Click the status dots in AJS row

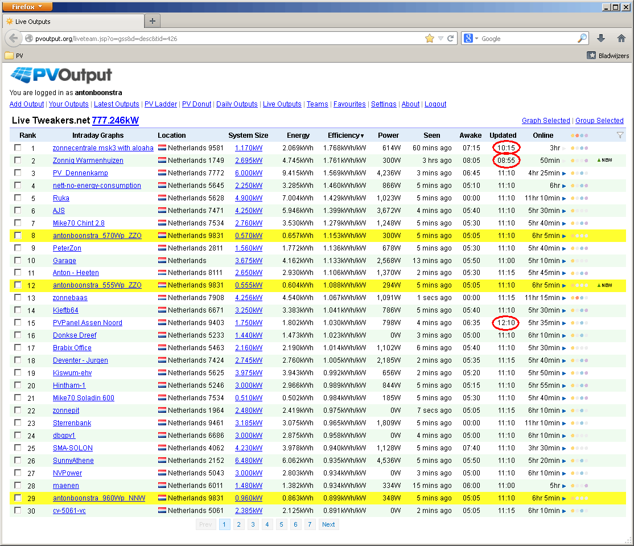pos(579,211)
